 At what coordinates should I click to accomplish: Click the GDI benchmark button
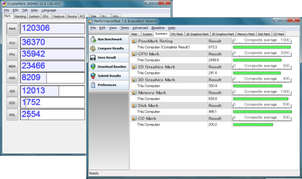coord(12,91)
